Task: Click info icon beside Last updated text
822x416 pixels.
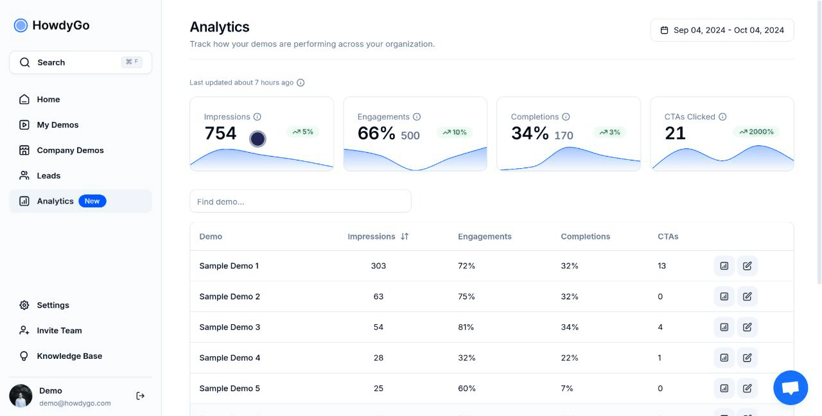Action: click(x=301, y=83)
